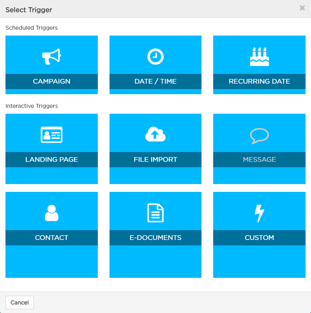Pick the RECURRING DATE trigger label
Viewport: 311px width, 313px height.
click(259, 81)
